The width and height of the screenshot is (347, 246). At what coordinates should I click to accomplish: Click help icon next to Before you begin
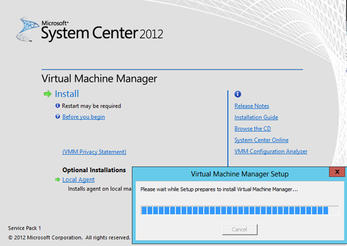[58, 116]
